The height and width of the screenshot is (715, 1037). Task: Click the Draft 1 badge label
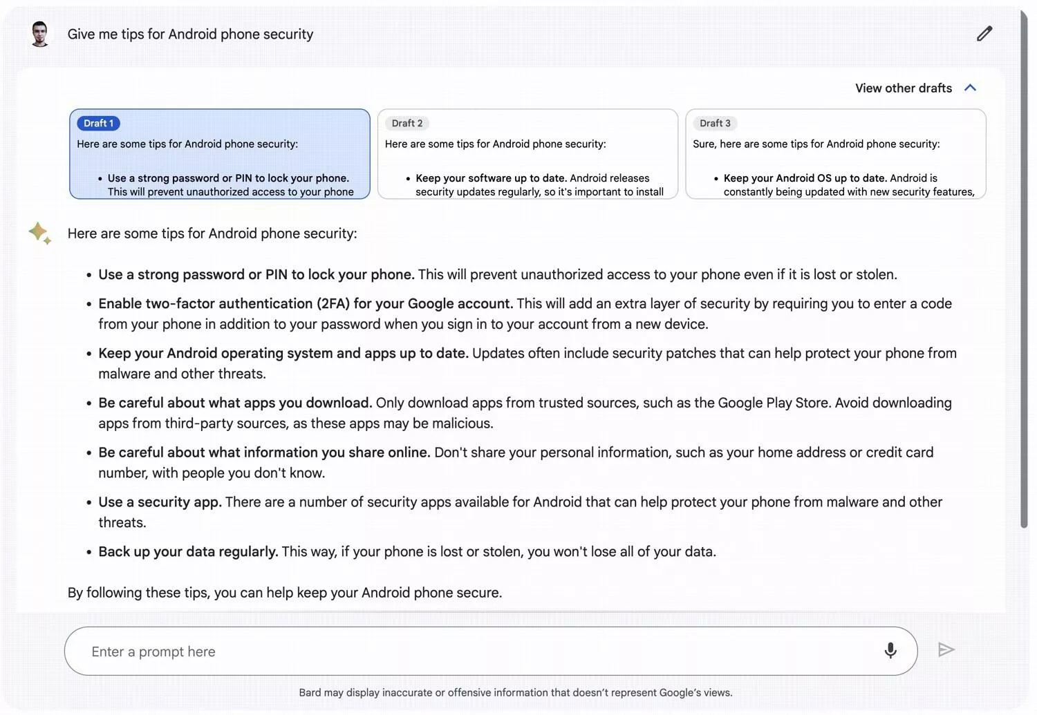[98, 123]
